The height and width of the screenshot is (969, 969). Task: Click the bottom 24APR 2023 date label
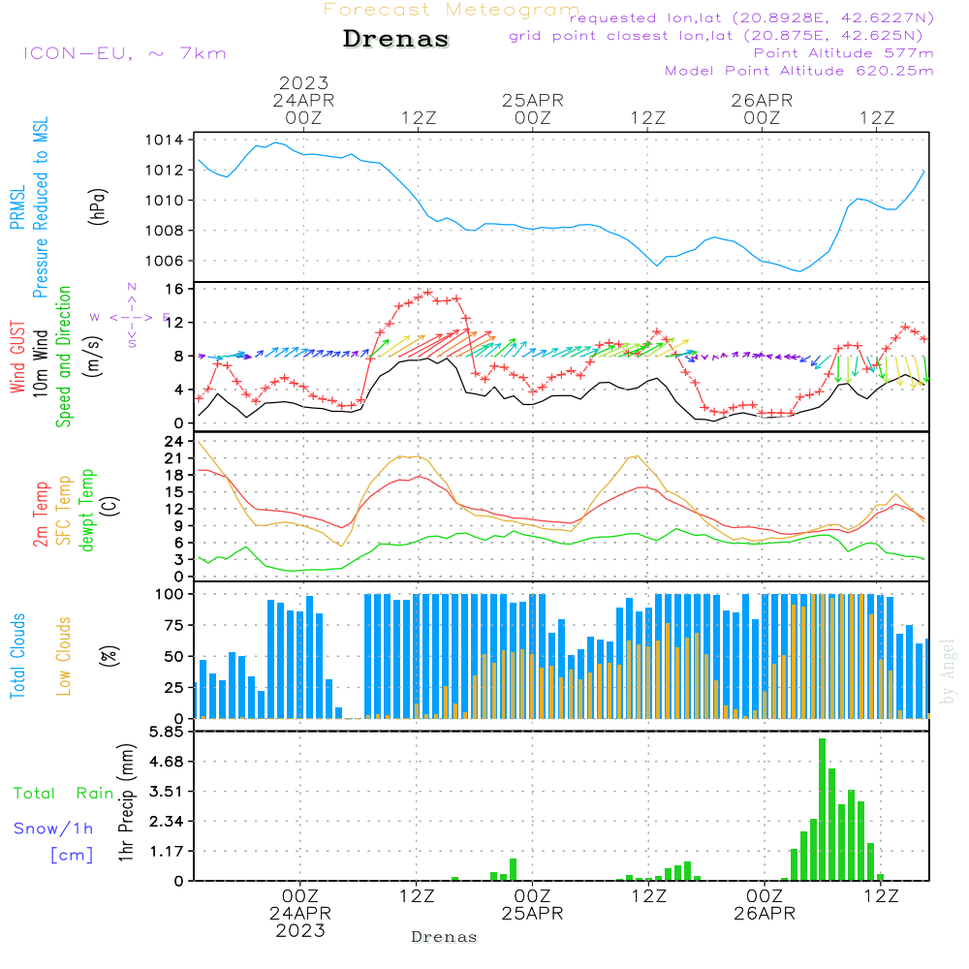(x=300, y=922)
